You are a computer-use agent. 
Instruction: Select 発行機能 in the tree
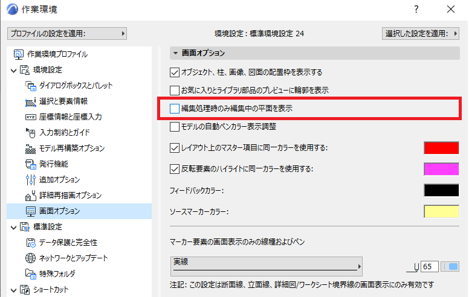point(54,164)
